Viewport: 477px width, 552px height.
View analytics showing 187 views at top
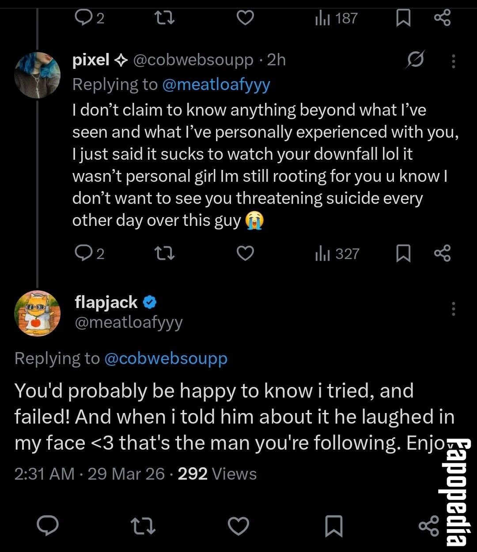pyautogui.click(x=336, y=18)
